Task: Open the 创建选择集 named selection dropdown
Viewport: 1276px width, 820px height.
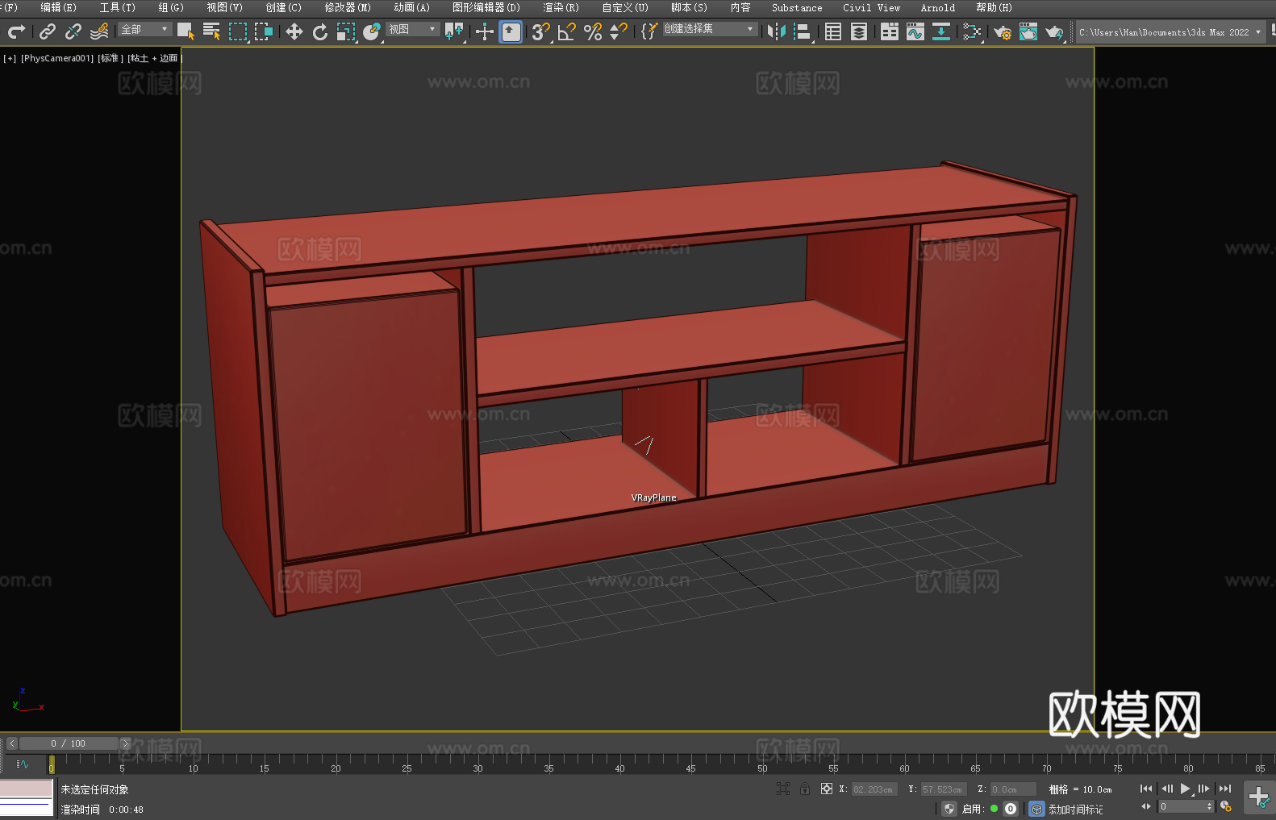Action: (x=710, y=29)
